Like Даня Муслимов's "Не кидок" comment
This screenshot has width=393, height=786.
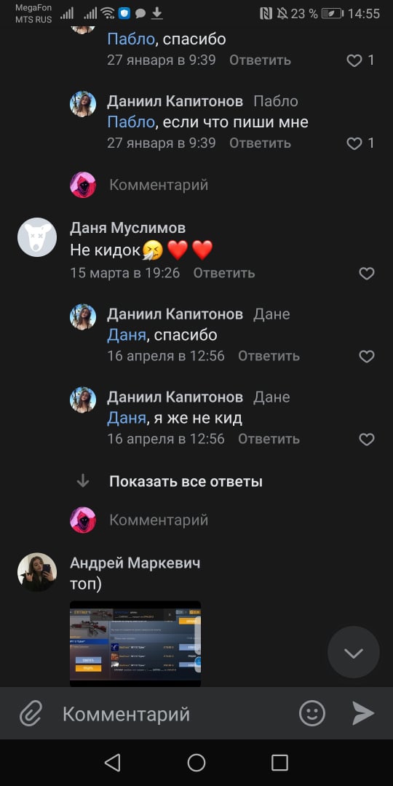coord(367,273)
